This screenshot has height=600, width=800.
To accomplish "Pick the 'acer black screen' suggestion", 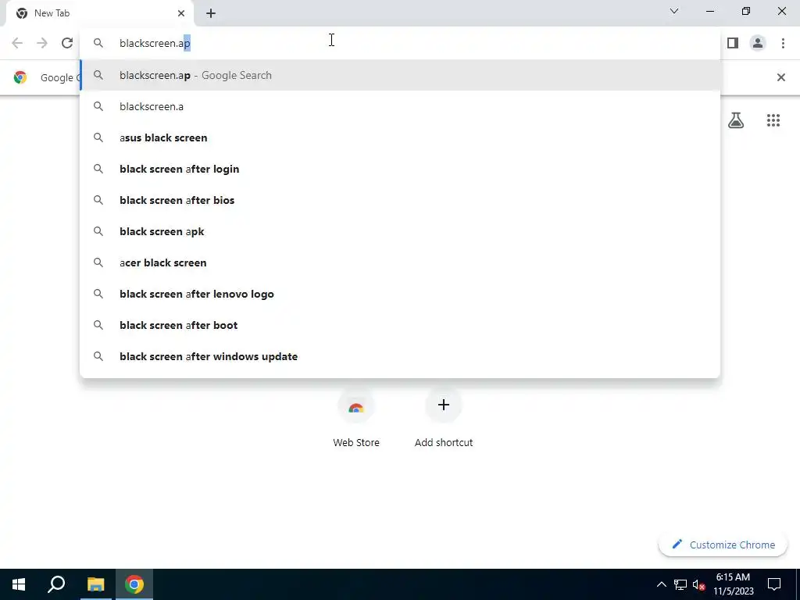I will pos(400,262).
